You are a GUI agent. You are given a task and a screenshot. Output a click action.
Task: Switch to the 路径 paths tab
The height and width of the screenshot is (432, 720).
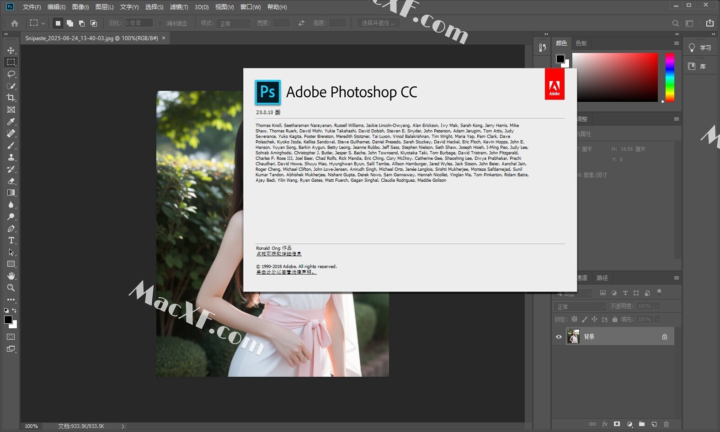click(x=602, y=278)
